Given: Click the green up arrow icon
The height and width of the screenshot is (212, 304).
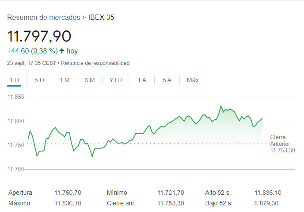Looking at the screenshot, I should pyautogui.click(x=62, y=51).
